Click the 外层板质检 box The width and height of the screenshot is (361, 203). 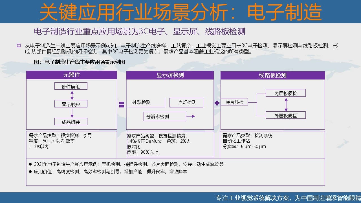pos(286,115)
